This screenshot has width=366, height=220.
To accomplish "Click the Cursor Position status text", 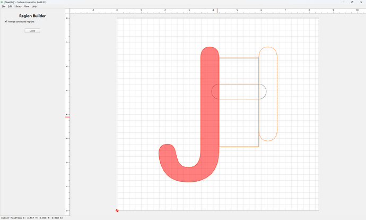I will tap(32, 218).
